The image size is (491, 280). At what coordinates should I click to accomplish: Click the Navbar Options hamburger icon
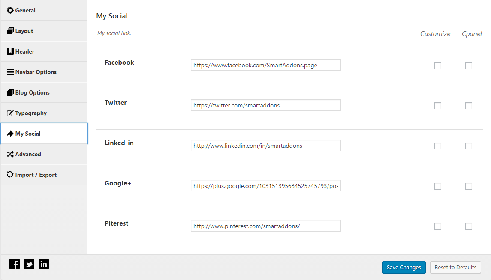pos(10,72)
